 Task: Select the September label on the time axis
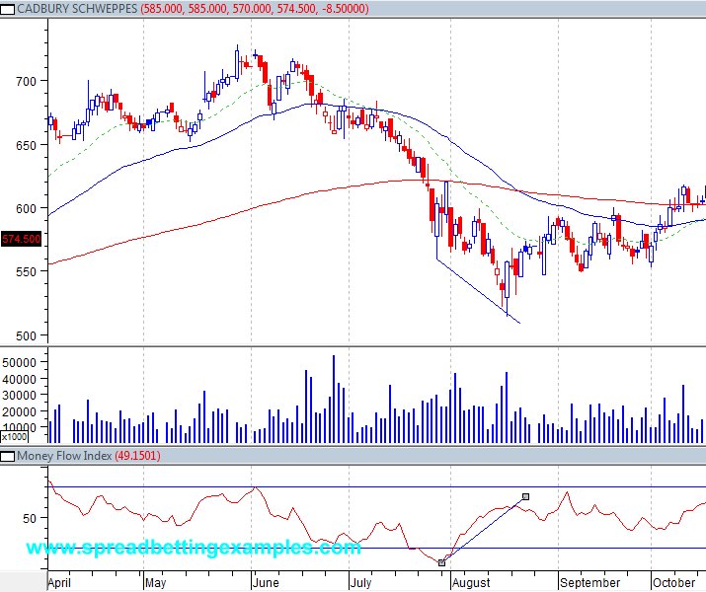click(x=588, y=583)
